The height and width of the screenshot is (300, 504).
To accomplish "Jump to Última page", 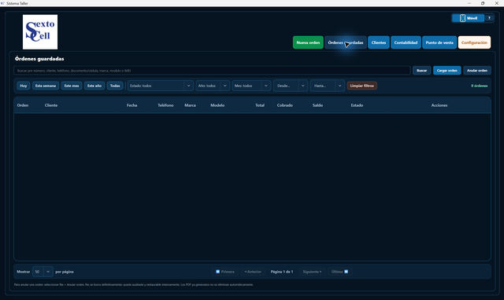I will click(x=339, y=272).
